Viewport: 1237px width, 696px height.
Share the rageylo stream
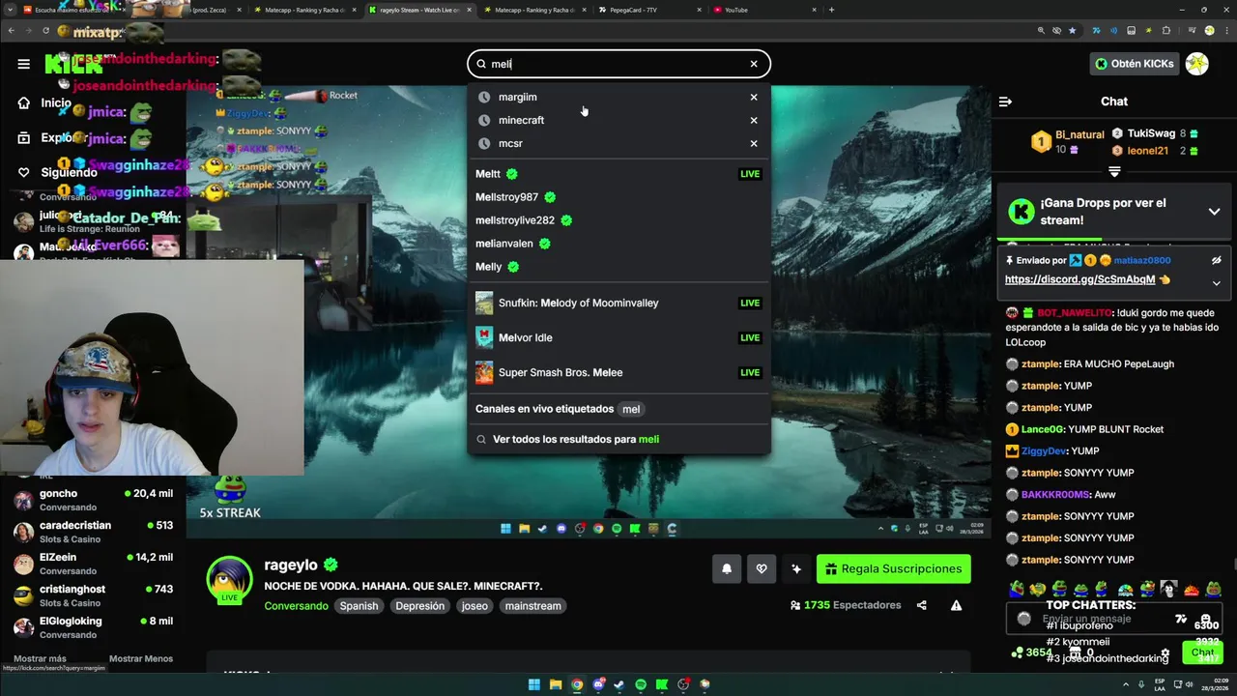click(921, 605)
